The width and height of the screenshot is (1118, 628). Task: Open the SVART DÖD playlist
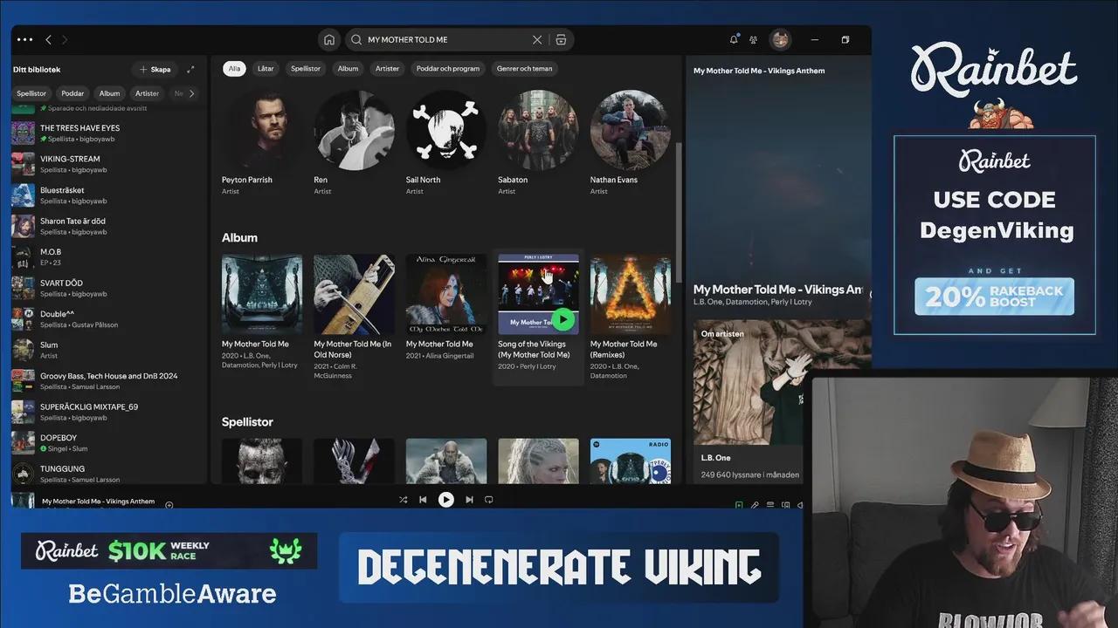click(109, 288)
